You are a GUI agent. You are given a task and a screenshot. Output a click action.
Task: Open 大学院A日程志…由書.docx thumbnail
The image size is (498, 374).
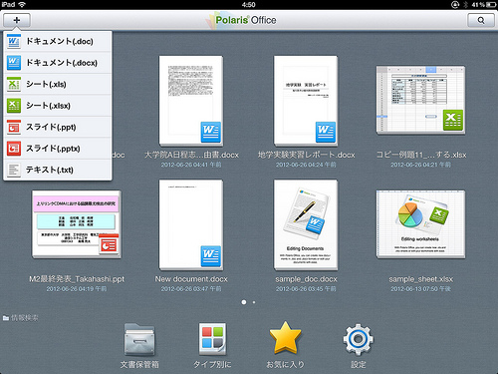[191, 101]
